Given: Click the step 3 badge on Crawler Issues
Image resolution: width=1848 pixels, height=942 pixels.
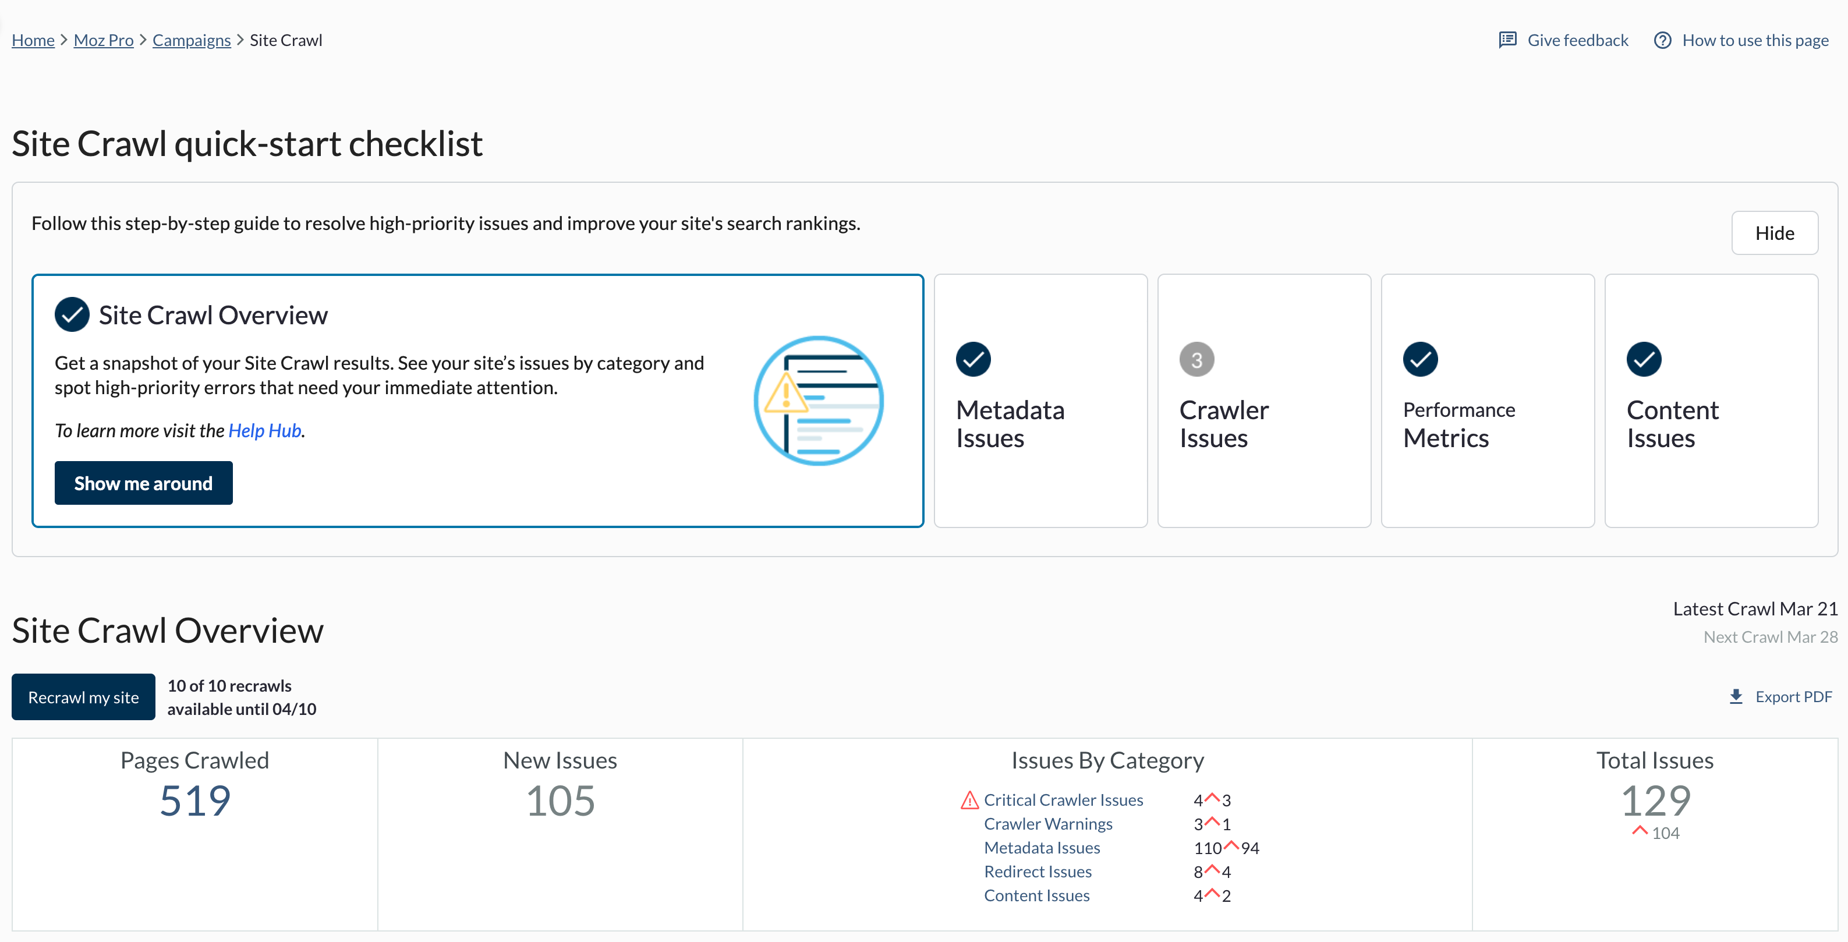Looking at the screenshot, I should [1196, 359].
